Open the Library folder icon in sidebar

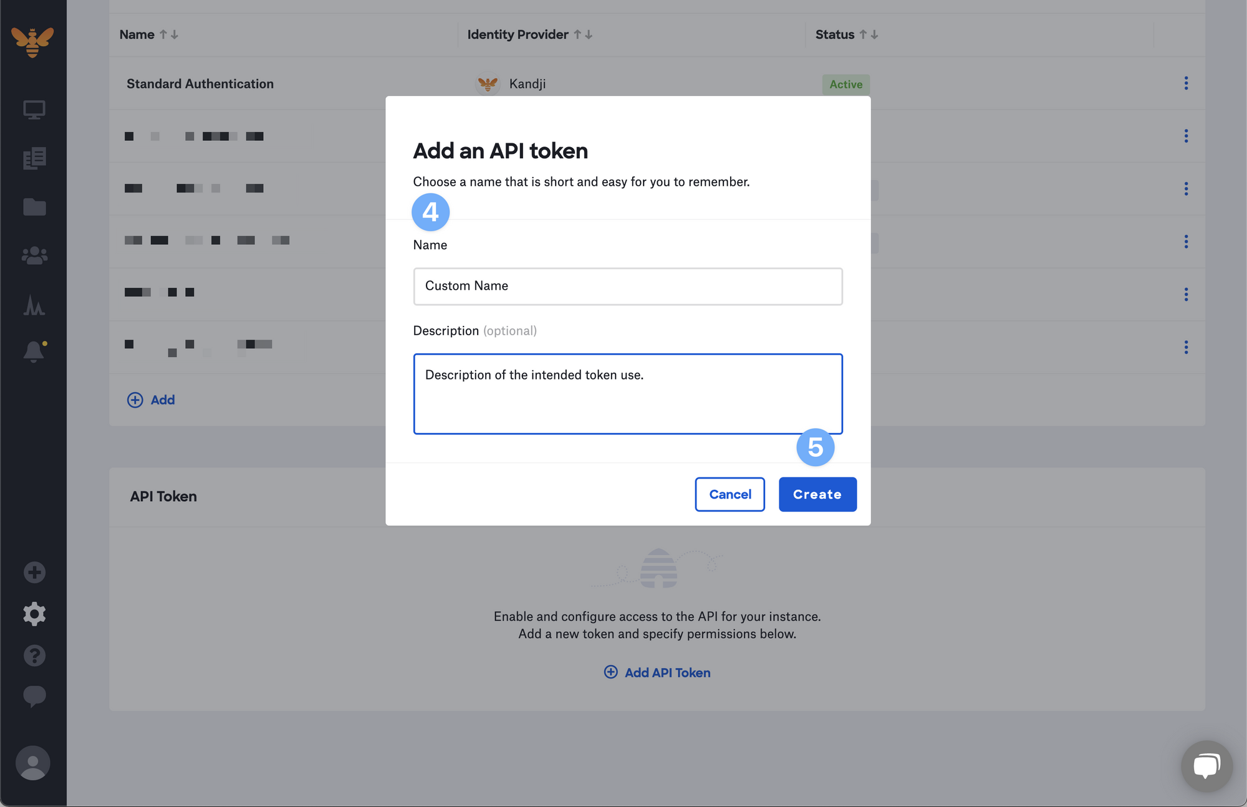point(34,207)
